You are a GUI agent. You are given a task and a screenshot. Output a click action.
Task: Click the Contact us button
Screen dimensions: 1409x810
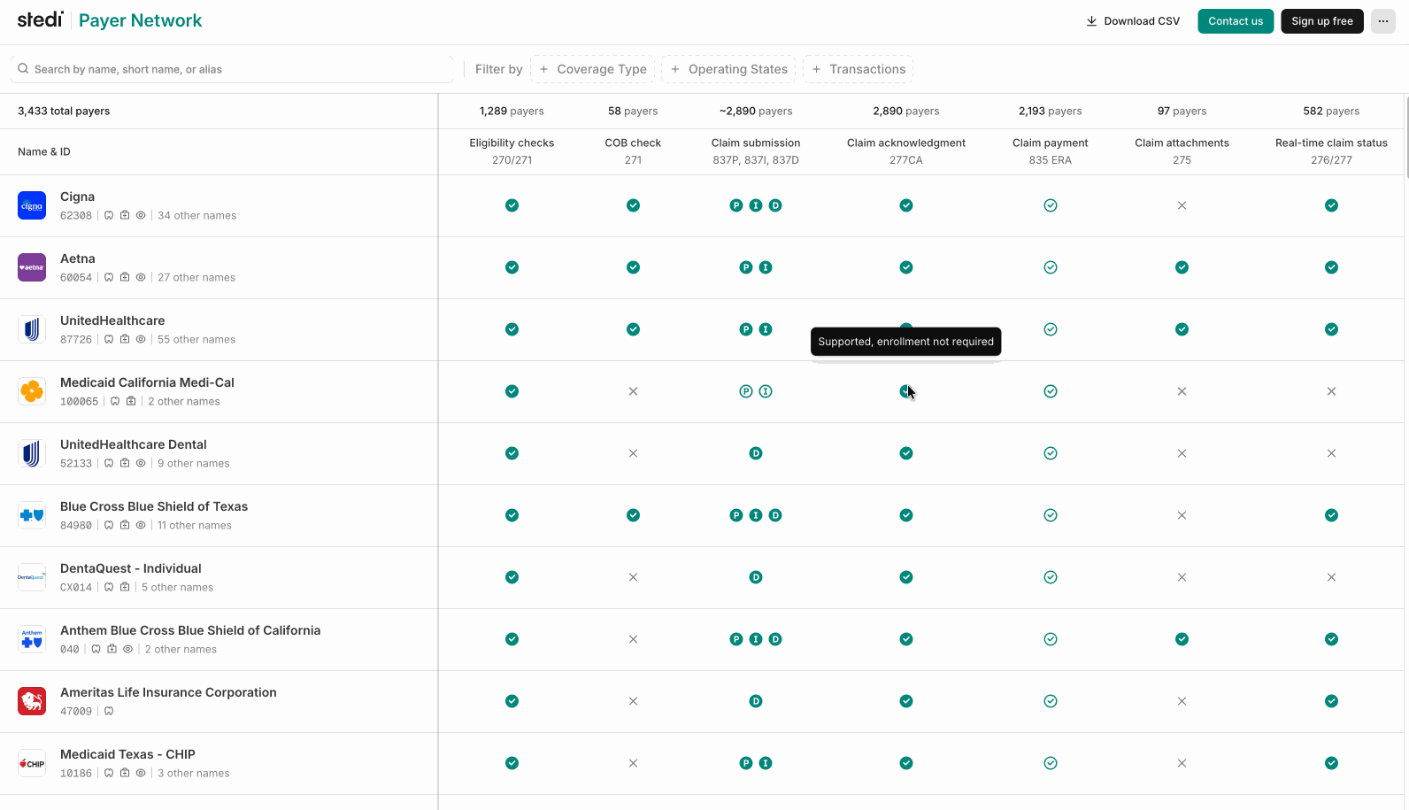coord(1236,21)
